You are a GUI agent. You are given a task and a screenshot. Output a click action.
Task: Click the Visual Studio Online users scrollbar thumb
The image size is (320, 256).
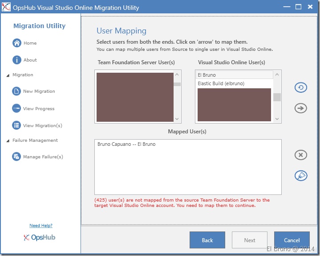click(x=277, y=97)
